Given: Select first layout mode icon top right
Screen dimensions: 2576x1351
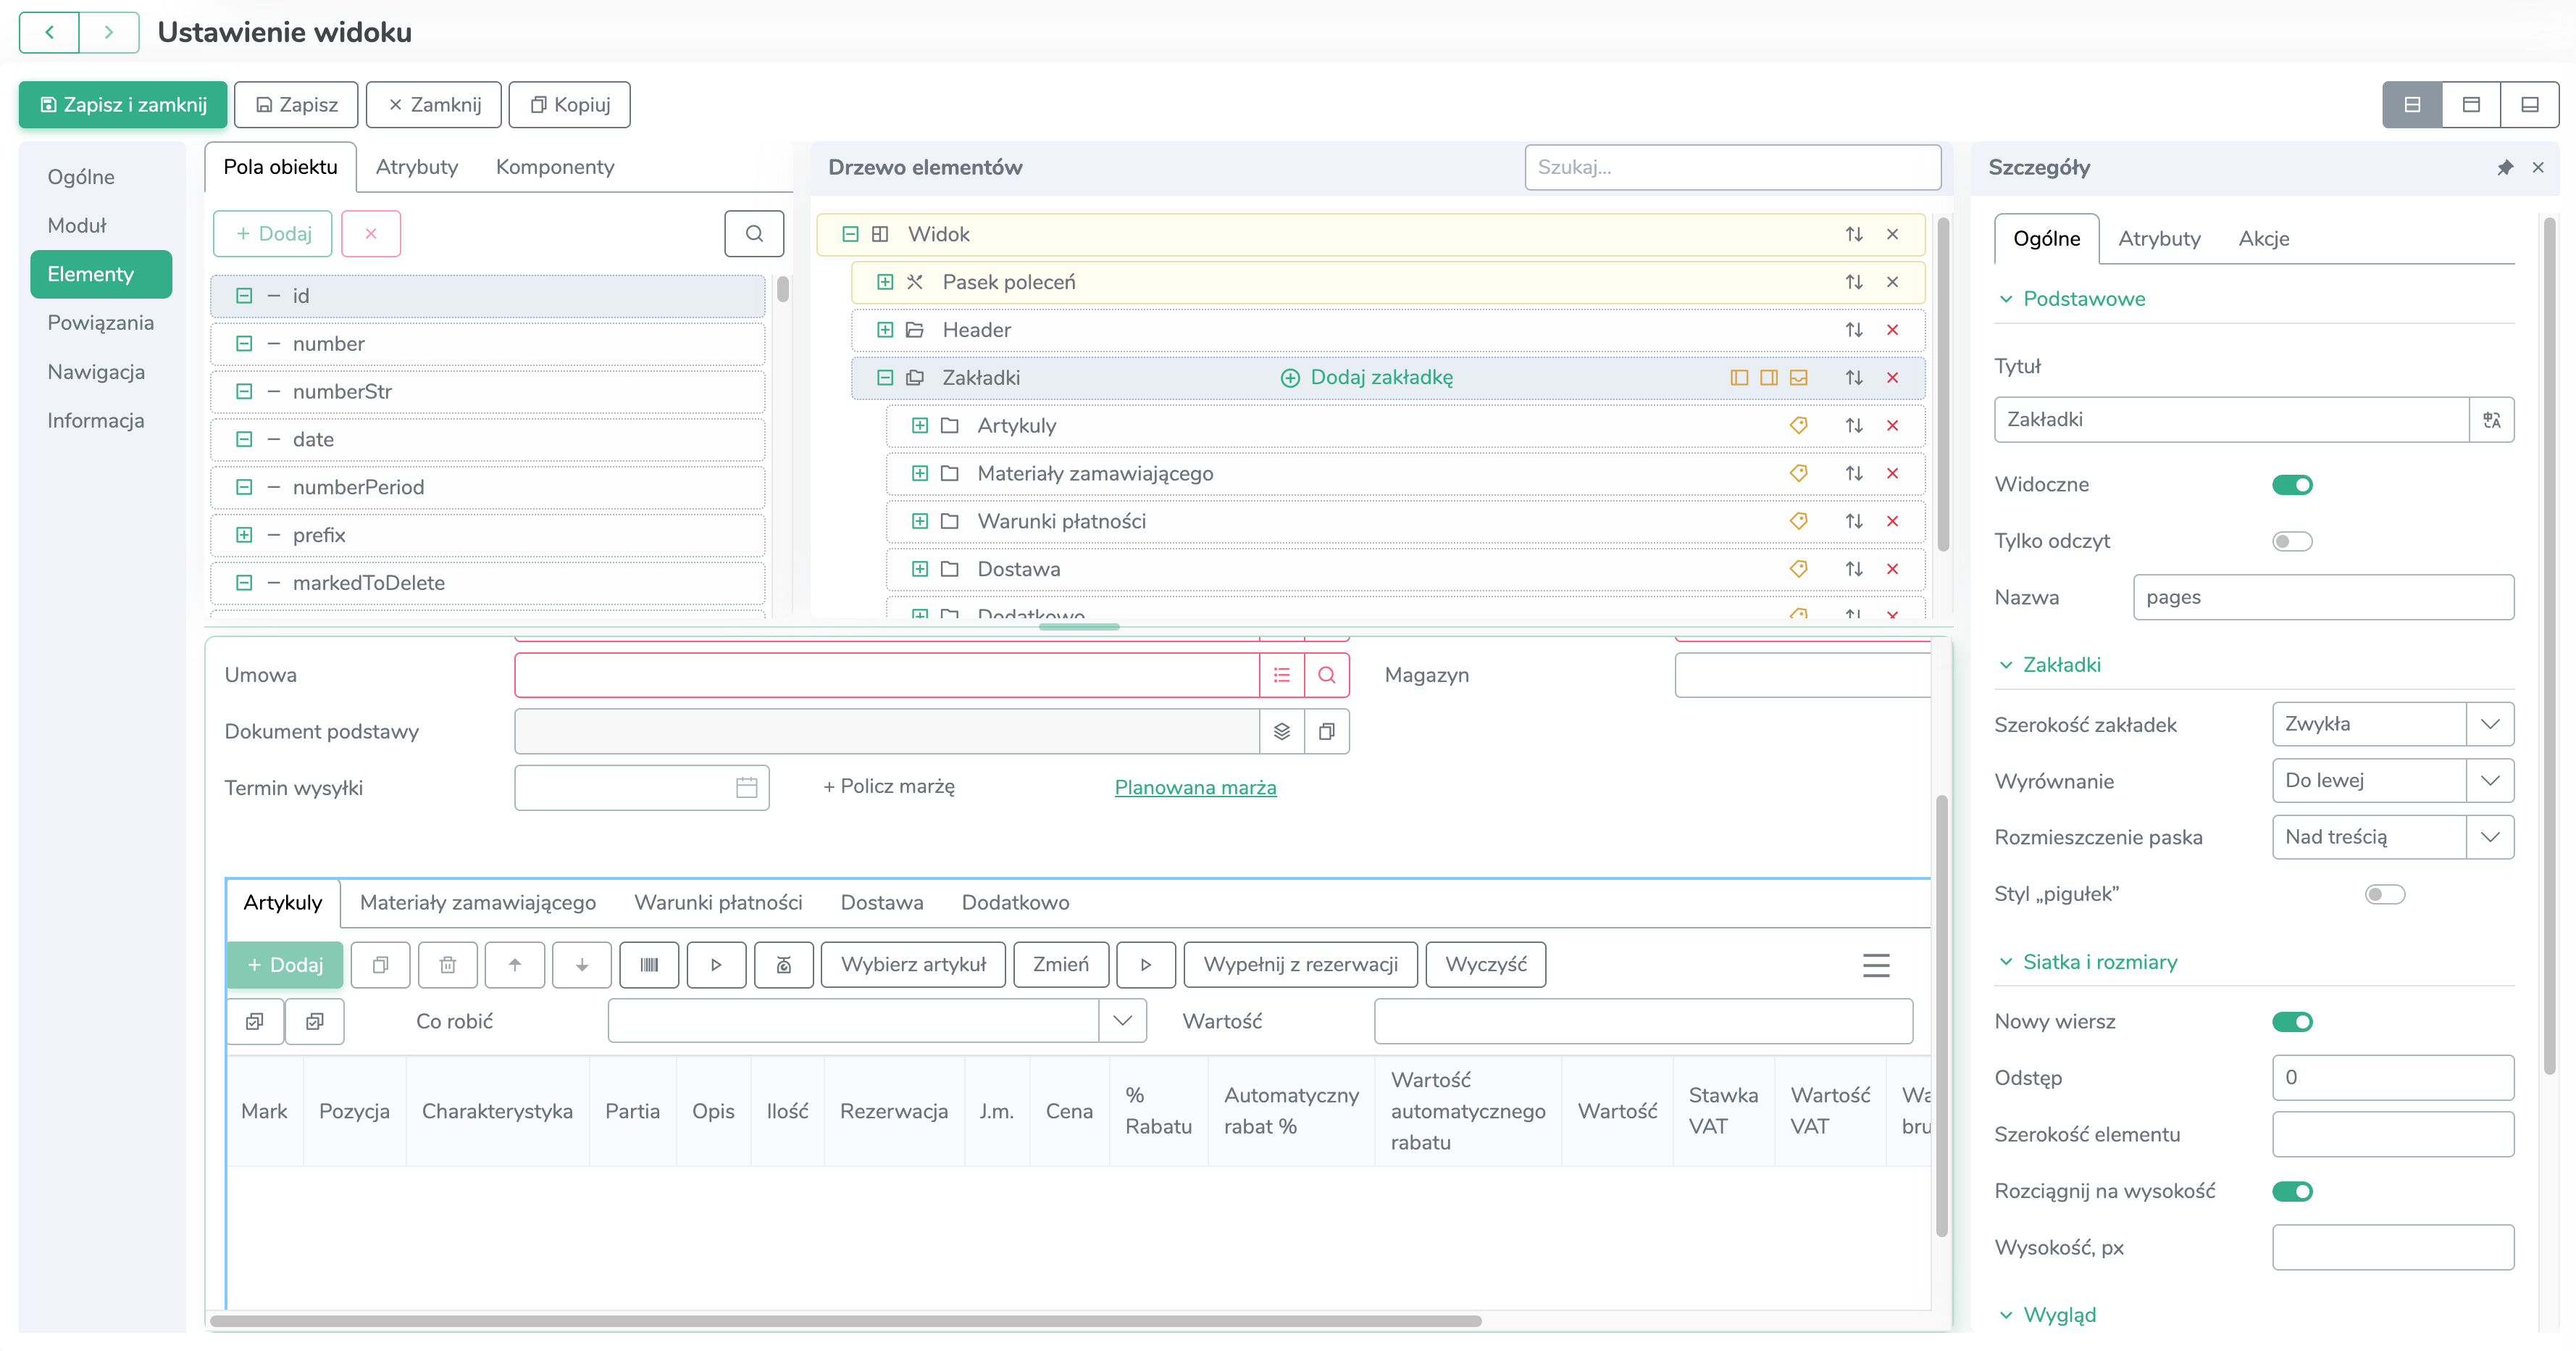Looking at the screenshot, I should 2412,104.
